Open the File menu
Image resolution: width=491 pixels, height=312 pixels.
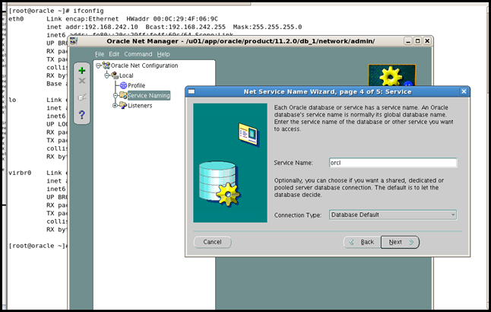(x=100, y=54)
